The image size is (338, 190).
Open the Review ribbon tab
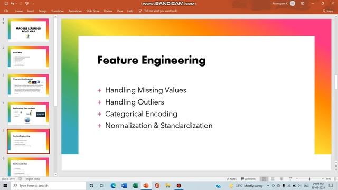tap(108, 11)
